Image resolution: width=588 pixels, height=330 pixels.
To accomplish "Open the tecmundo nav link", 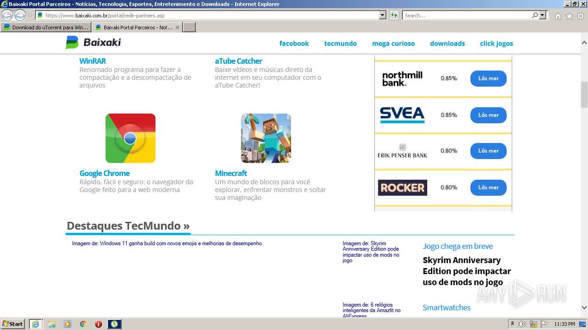I will point(340,44).
